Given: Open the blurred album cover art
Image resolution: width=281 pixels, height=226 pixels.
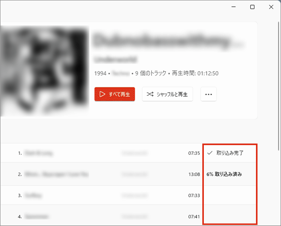Looking at the screenshot, I should pos(45,71).
